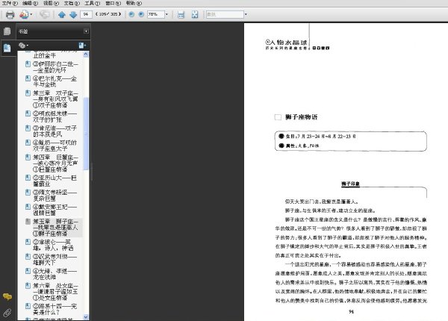Click the Find search text box
Image resolution: width=448 pixels, height=321 pixels.
[x=225, y=14]
